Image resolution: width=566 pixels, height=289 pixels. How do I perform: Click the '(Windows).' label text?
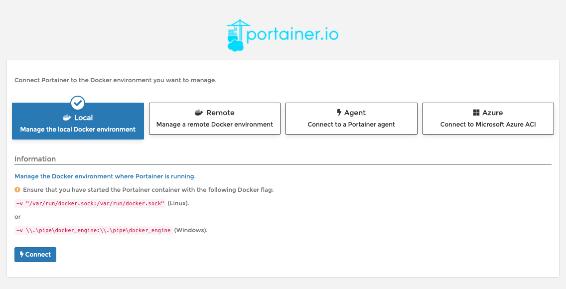point(191,230)
